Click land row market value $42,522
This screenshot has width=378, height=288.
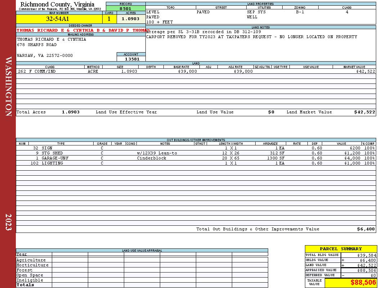366,72
